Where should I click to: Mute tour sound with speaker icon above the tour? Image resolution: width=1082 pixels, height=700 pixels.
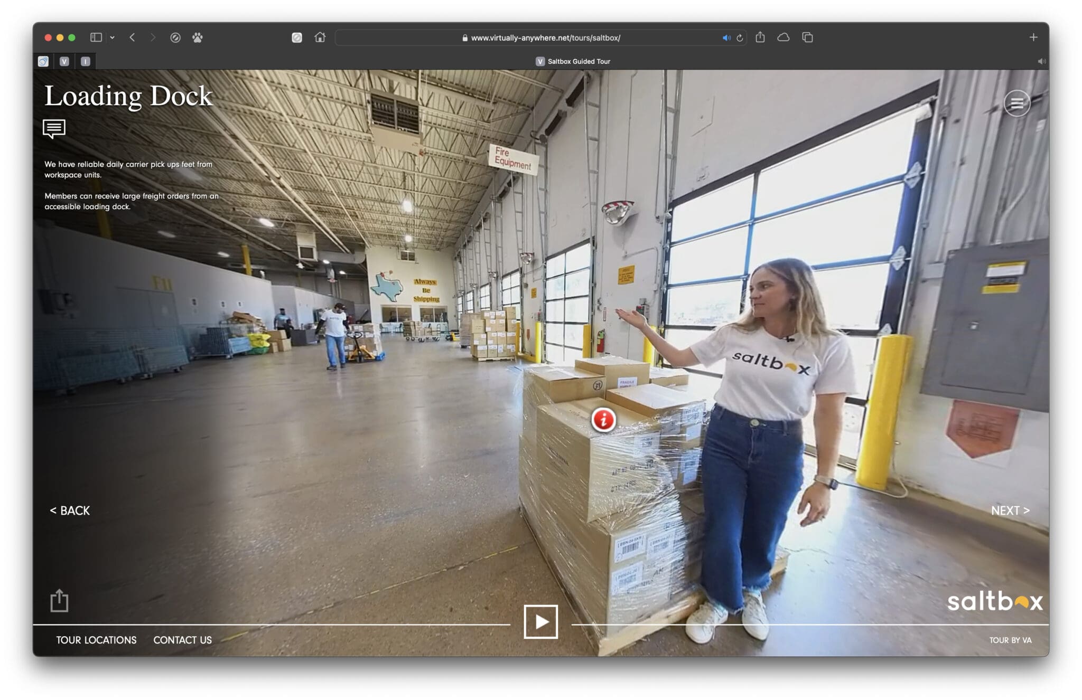(1042, 61)
